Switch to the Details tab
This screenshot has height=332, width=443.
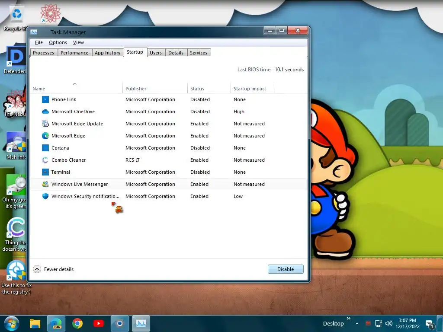click(x=176, y=53)
